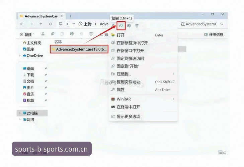Switch to large thumbnails view icon
This screenshot has width=244, height=167.
click(x=225, y=153)
